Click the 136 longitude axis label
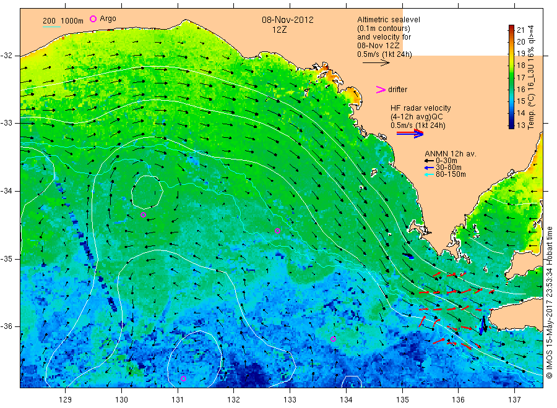Viewport: 557px width, 408px height. click(x=458, y=400)
